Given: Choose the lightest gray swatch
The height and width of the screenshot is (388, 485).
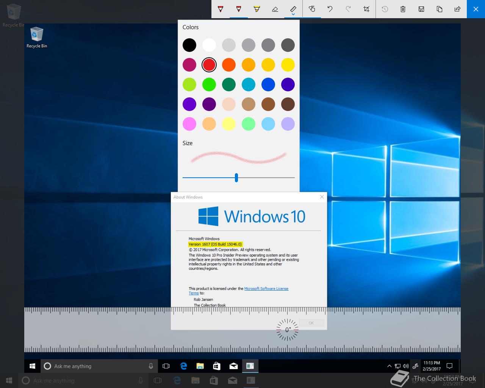Looking at the screenshot, I should pos(229,45).
